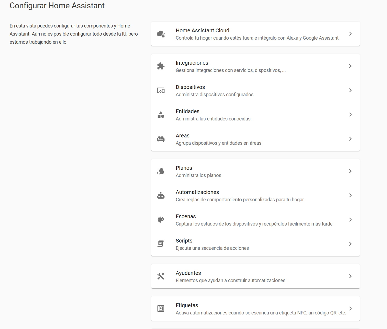Open the Home Assistant Cloud title

coord(203,30)
